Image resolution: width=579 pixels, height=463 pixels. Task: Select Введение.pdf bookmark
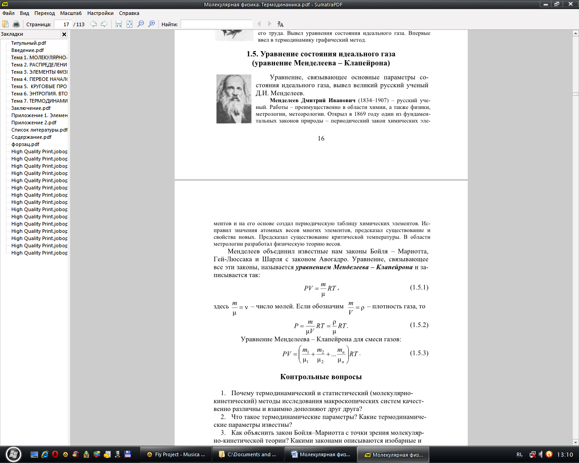[28, 50]
